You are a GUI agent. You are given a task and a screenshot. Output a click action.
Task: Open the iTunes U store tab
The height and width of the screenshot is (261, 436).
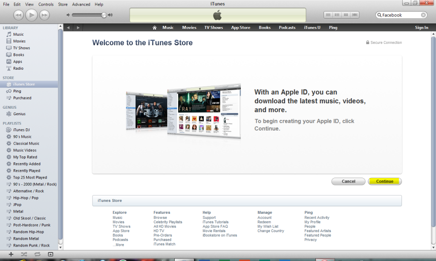click(x=312, y=28)
